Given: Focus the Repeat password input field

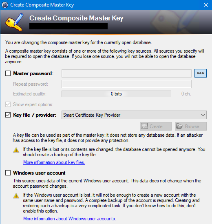Looking at the screenshot, I should point(126,84).
